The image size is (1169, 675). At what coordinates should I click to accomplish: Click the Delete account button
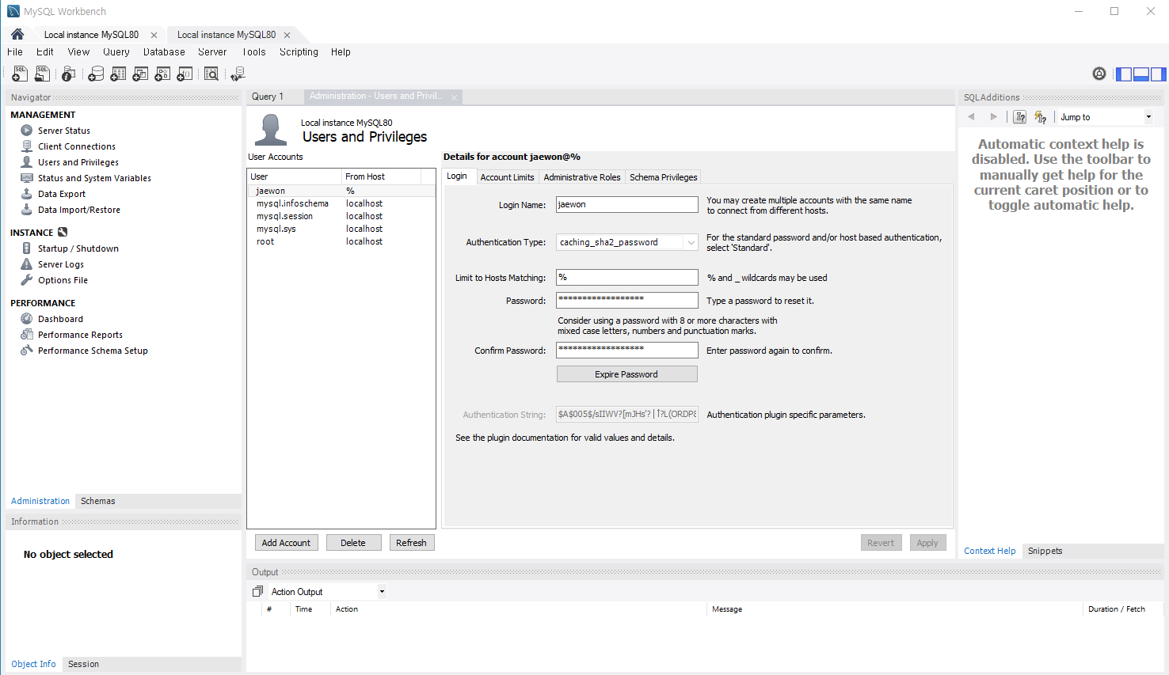tap(353, 543)
